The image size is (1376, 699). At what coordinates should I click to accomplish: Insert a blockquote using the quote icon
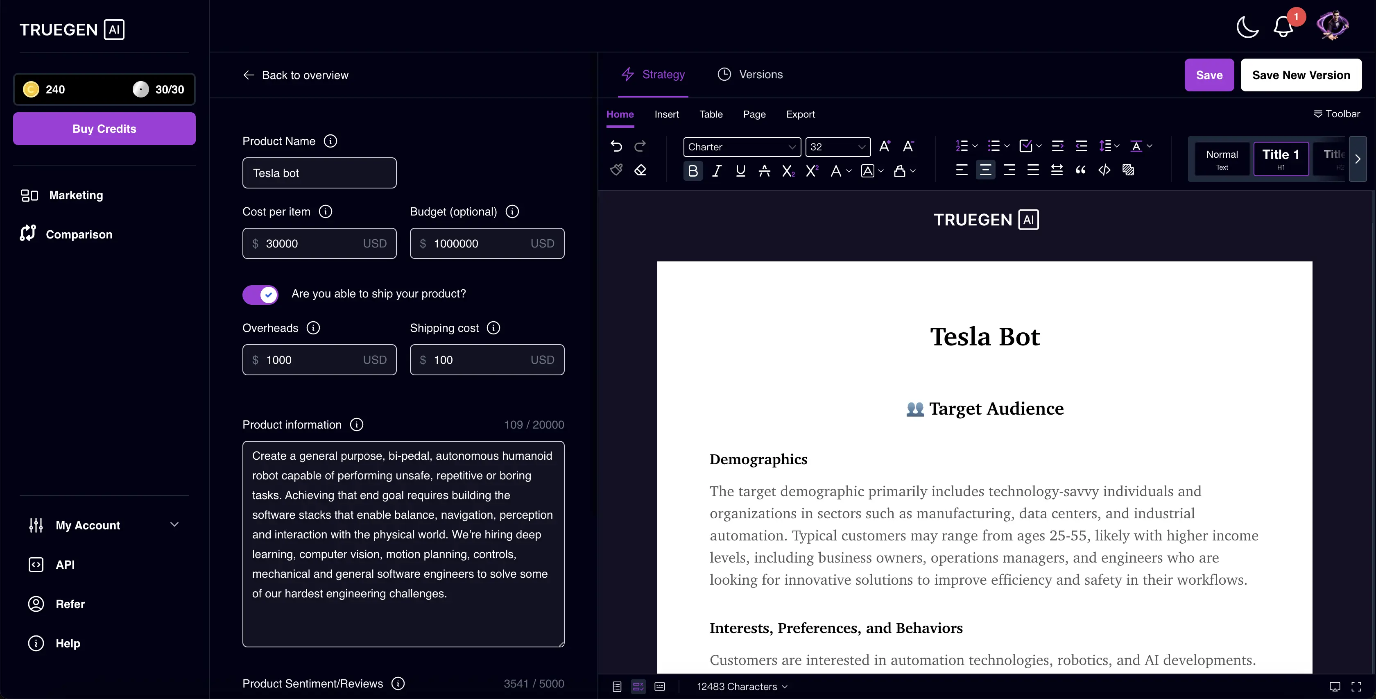coord(1081,170)
